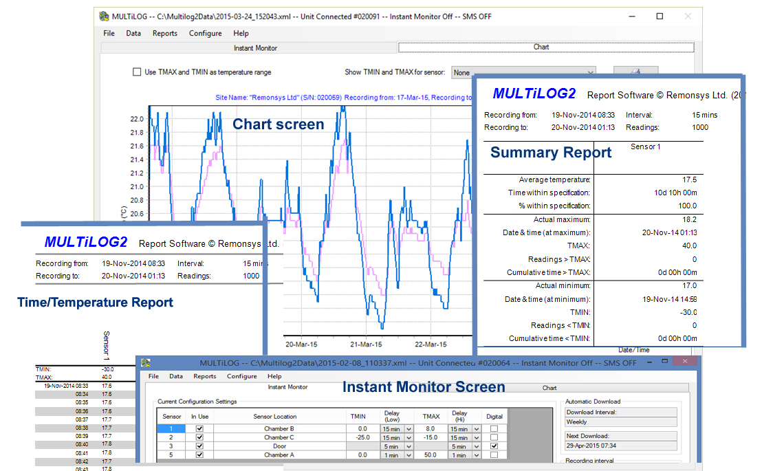Click the '21-Mar-15' date label on chart axis

point(366,344)
